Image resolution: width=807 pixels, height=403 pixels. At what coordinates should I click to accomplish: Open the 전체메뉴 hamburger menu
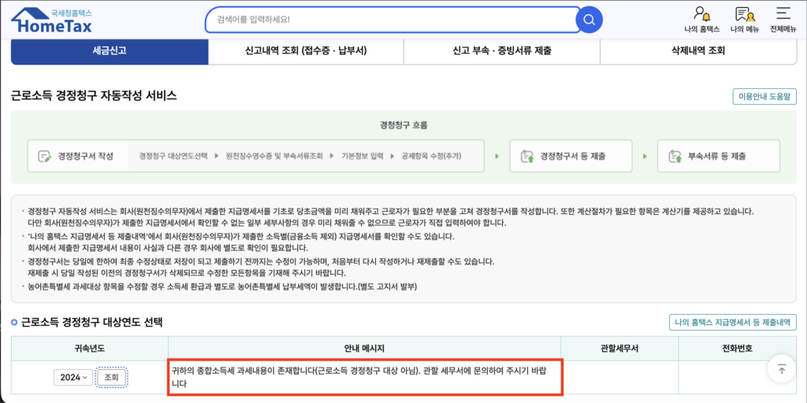click(783, 14)
